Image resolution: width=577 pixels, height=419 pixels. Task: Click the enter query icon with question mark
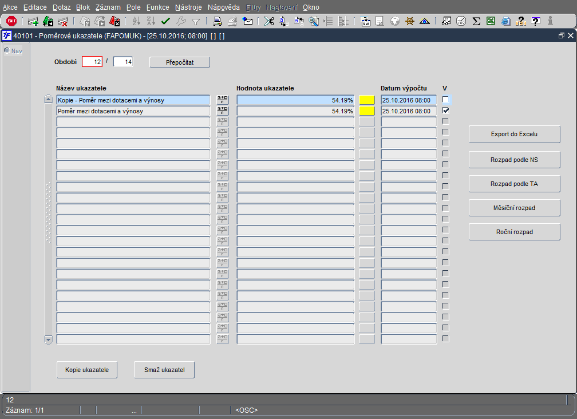pos(85,21)
